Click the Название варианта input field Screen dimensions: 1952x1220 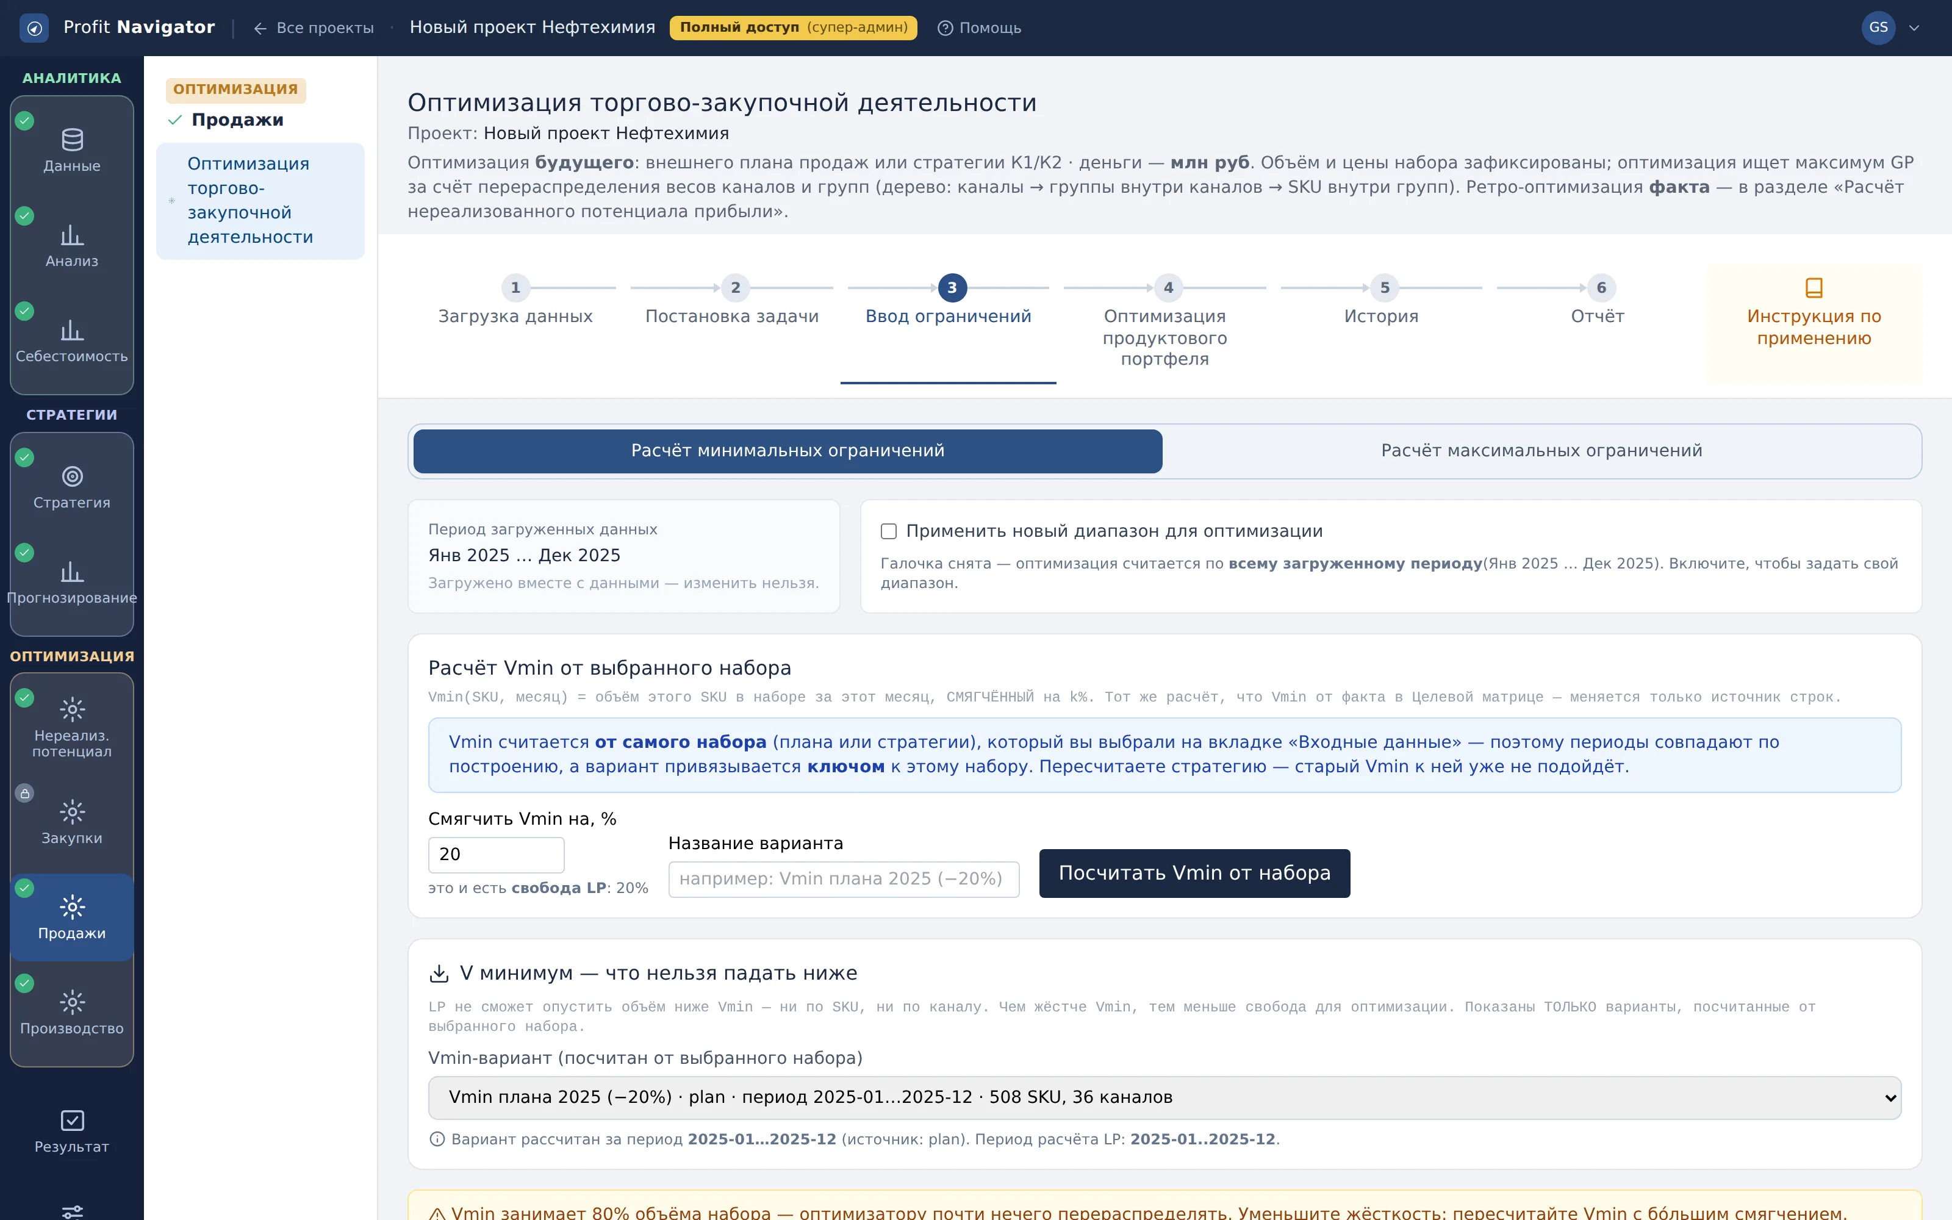(844, 878)
